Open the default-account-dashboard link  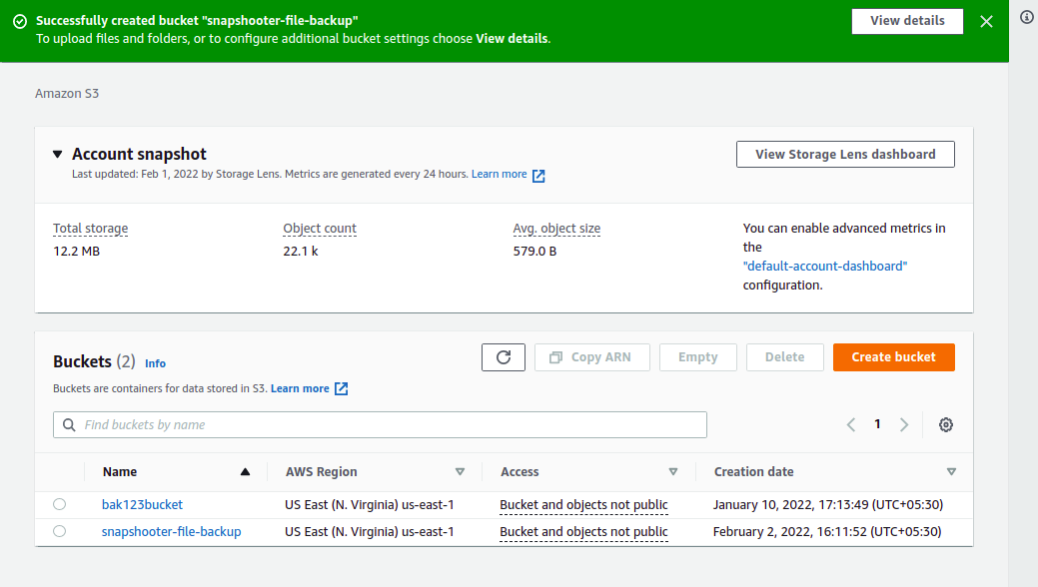click(825, 266)
